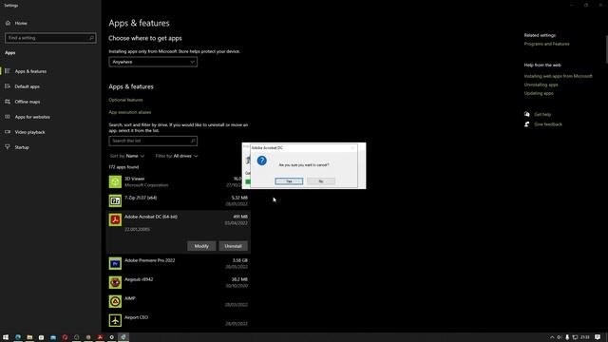
Task: Click the Default apps sidebar icon
Action: click(8, 86)
